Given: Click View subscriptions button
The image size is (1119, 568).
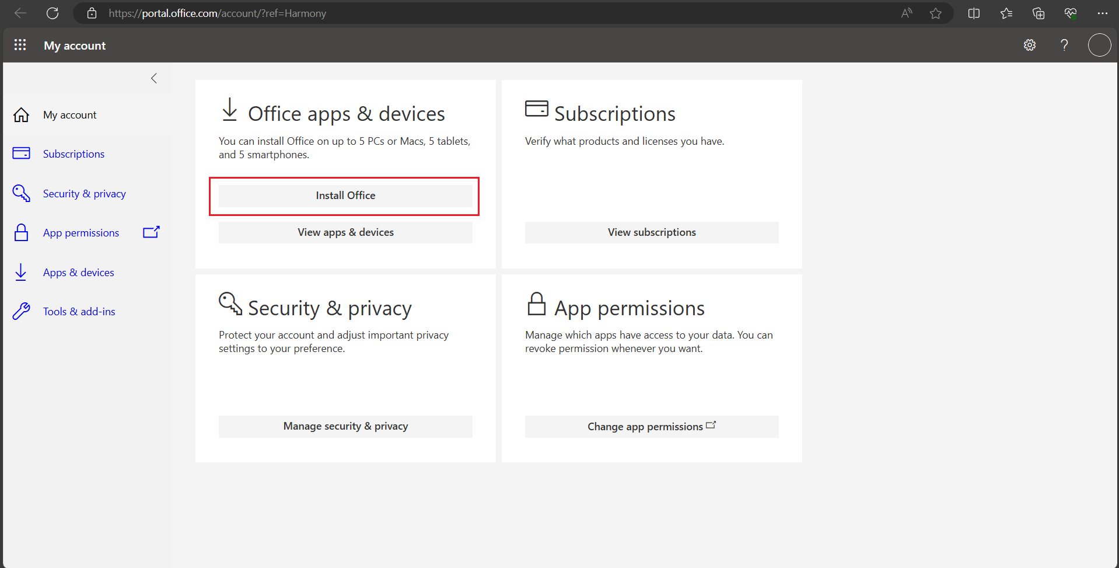Looking at the screenshot, I should pyautogui.click(x=652, y=232).
